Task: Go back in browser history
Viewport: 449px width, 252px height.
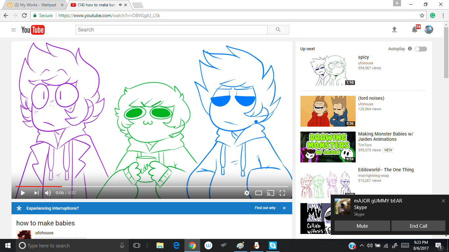Action: click(x=6, y=15)
